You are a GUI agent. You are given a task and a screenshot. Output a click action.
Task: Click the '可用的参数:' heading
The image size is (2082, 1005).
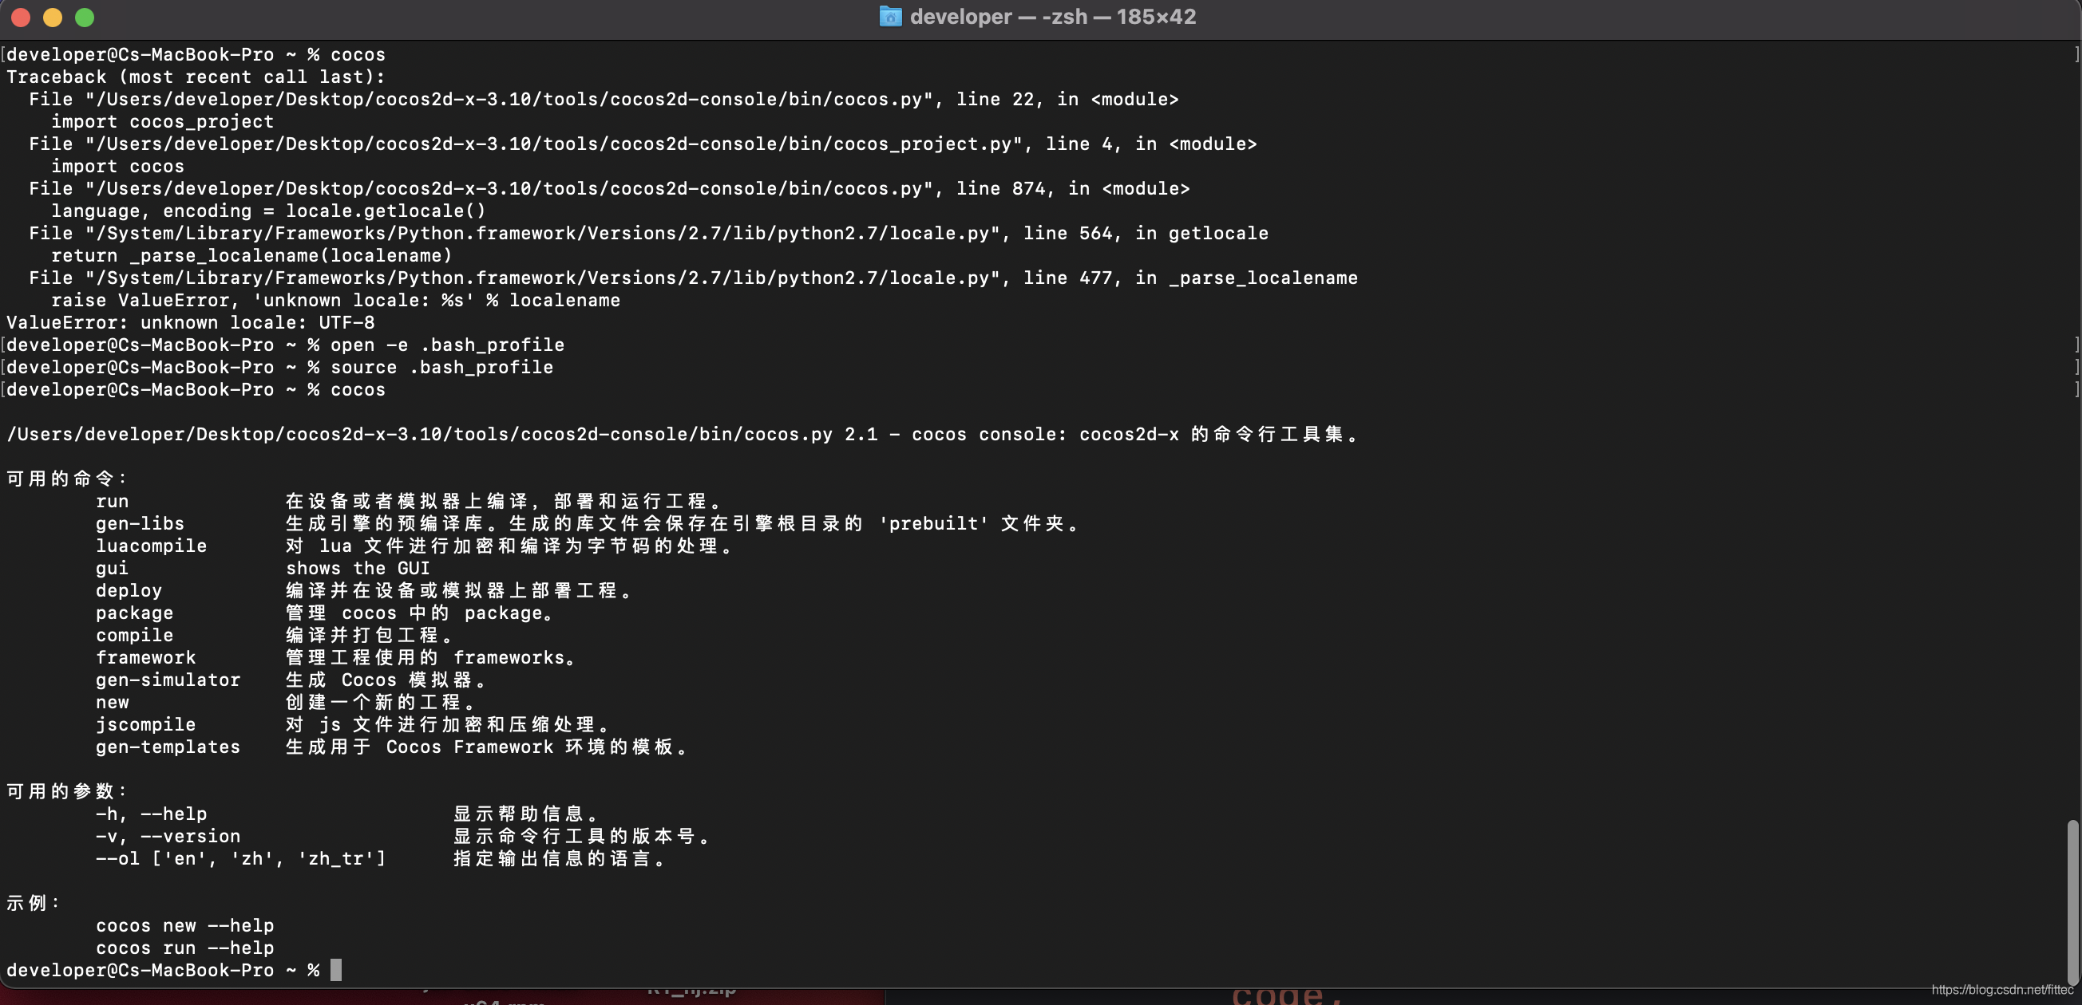[67, 791]
